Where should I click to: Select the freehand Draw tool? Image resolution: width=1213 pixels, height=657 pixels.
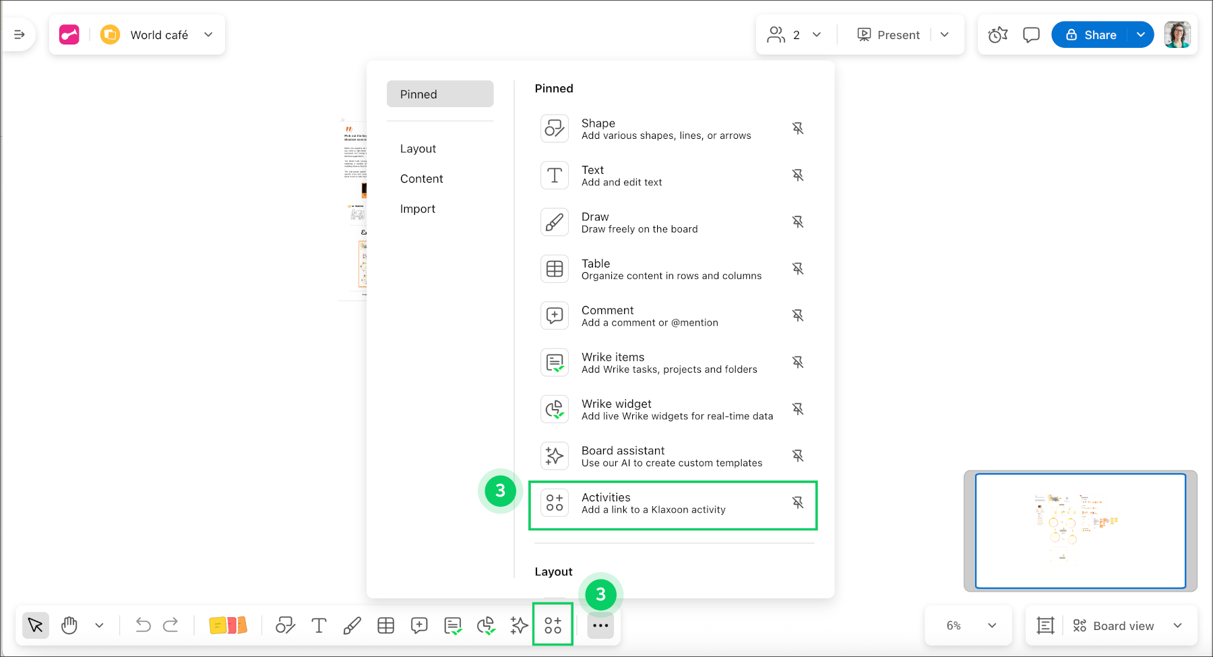point(352,625)
